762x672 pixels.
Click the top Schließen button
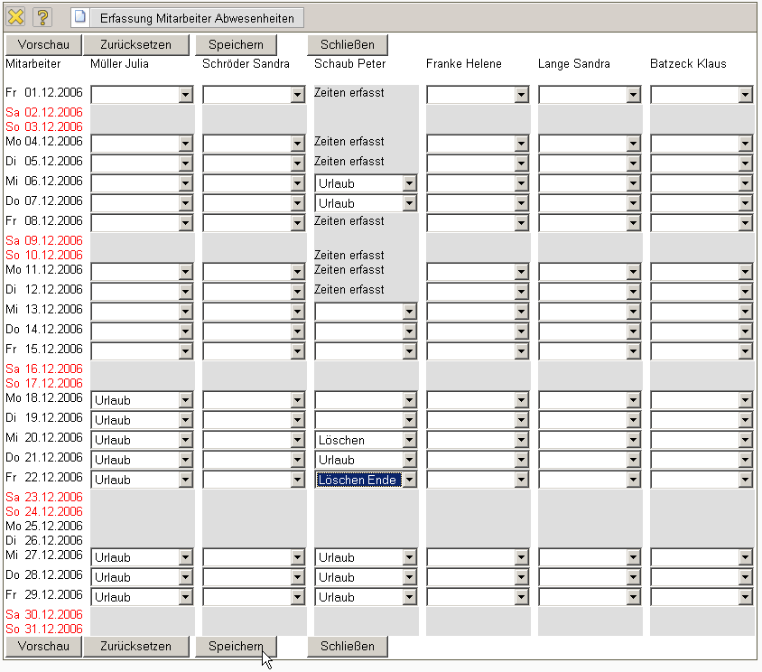[347, 44]
